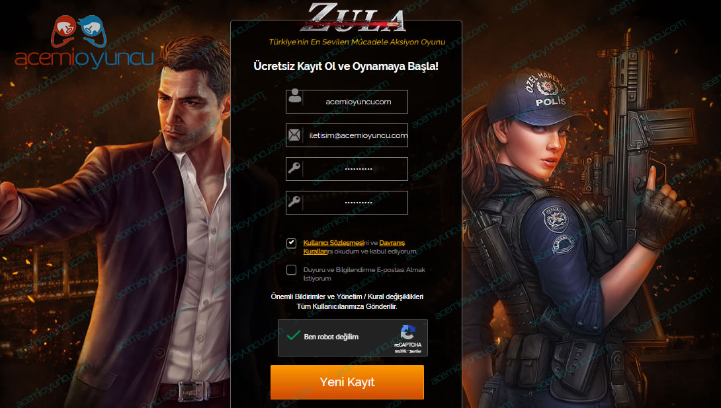Click the key icon in first password field

pos(294,168)
